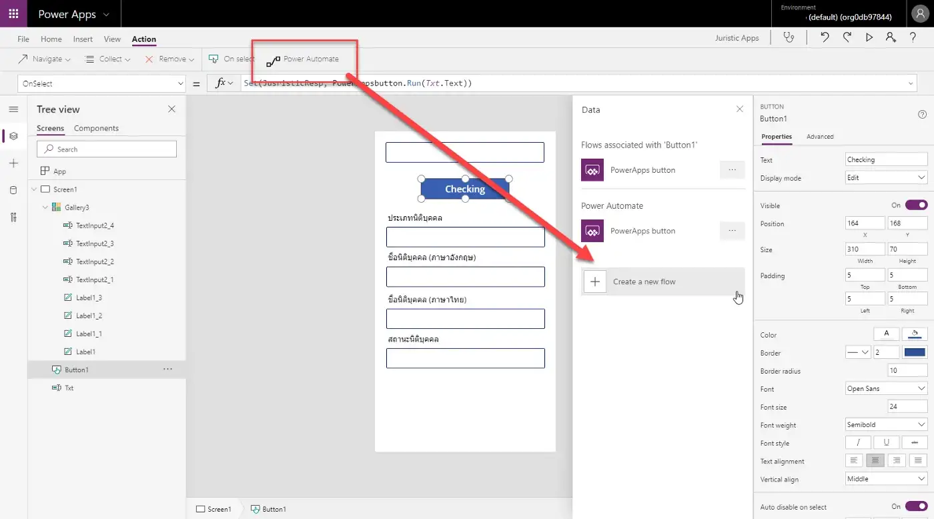Viewport: 934px width, 519px height.
Task: Expand the formula bar chevron
Action: click(x=911, y=83)
